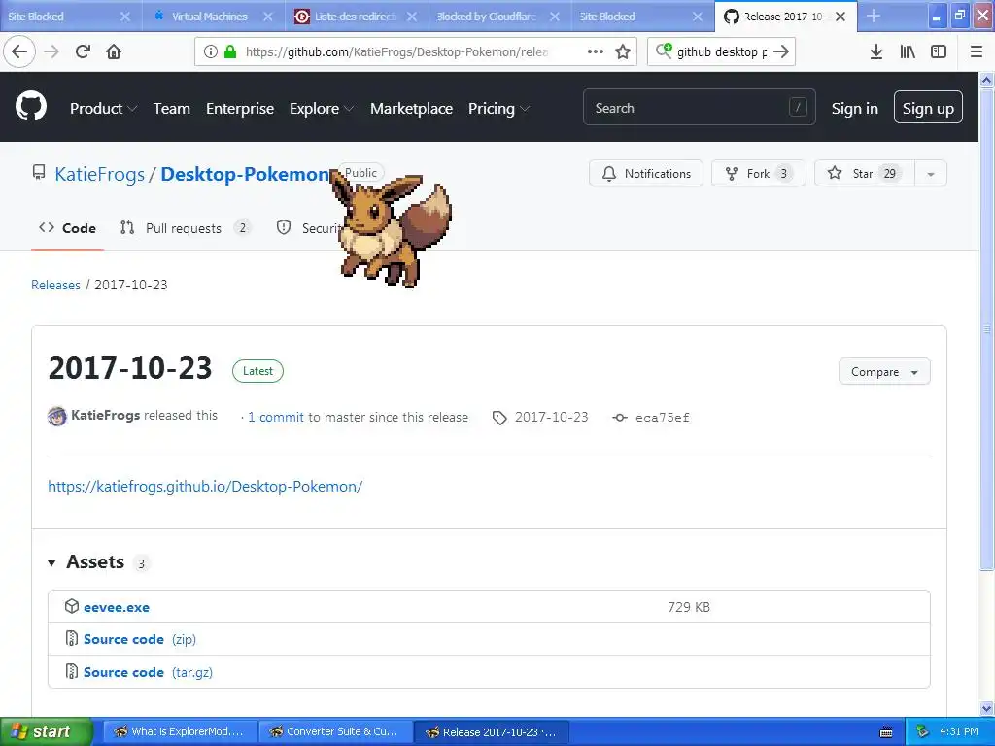Screen dimensions: 995x746
Task: Expand the Explore dropdown
Action: (x=321, y=109)
